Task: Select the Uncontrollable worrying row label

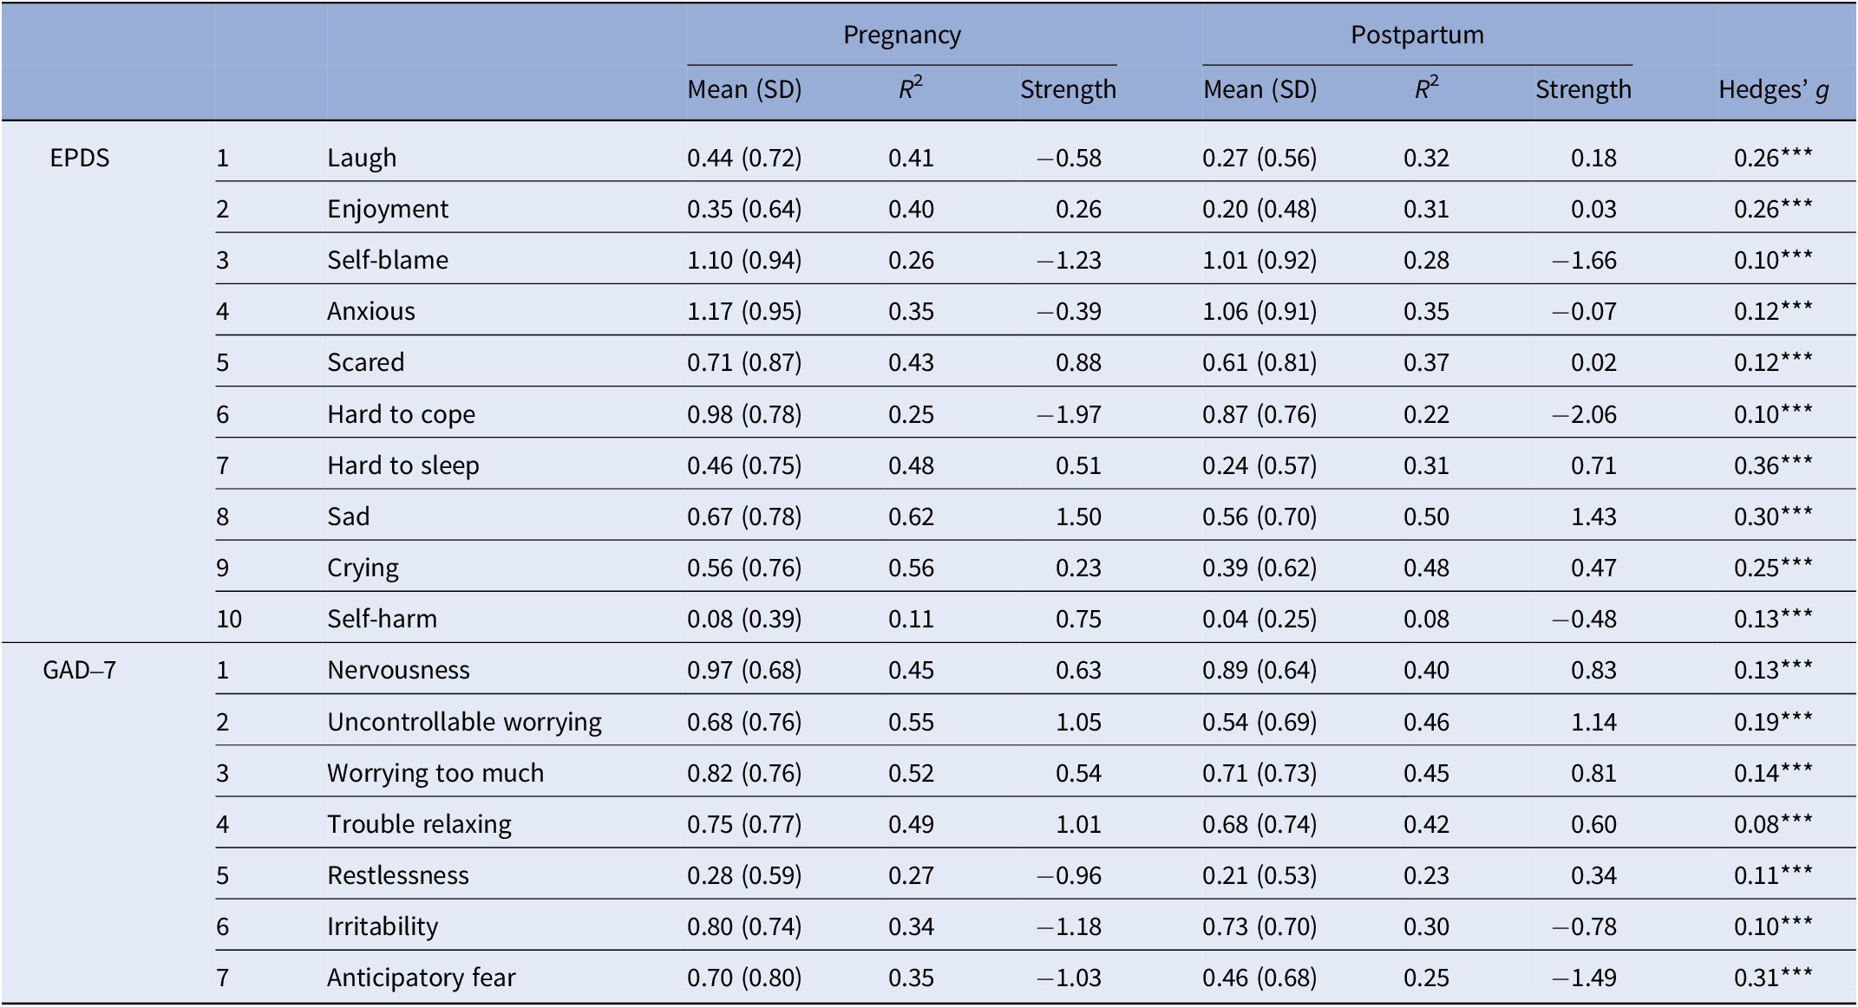Action: pos(464,722)
